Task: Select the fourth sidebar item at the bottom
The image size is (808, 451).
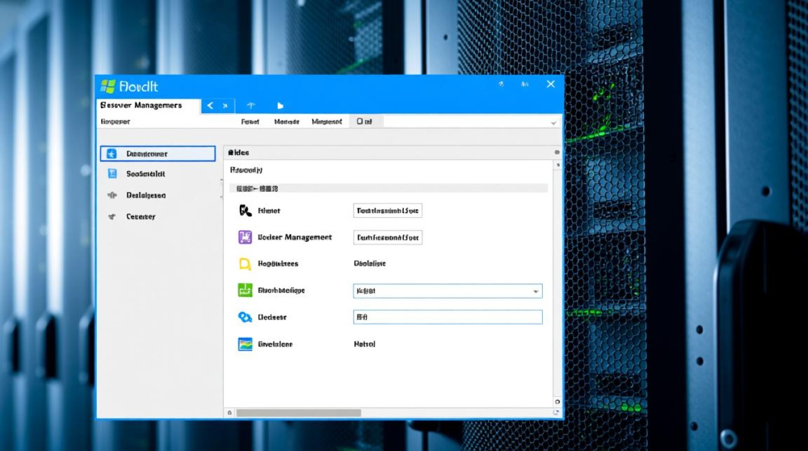Action: pos(141,216)
